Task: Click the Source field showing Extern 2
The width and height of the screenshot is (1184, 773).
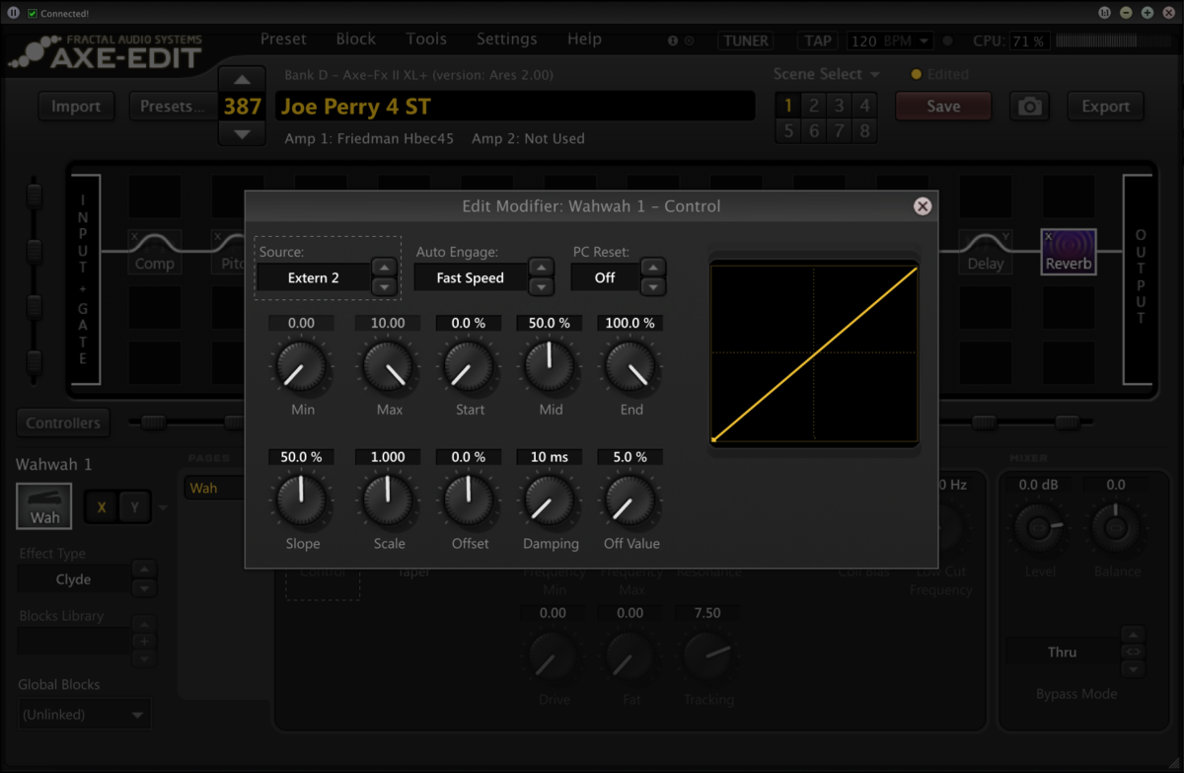Action: click(x=314, y=278)
